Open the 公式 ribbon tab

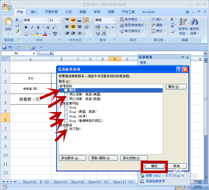(x=69, y=12)
